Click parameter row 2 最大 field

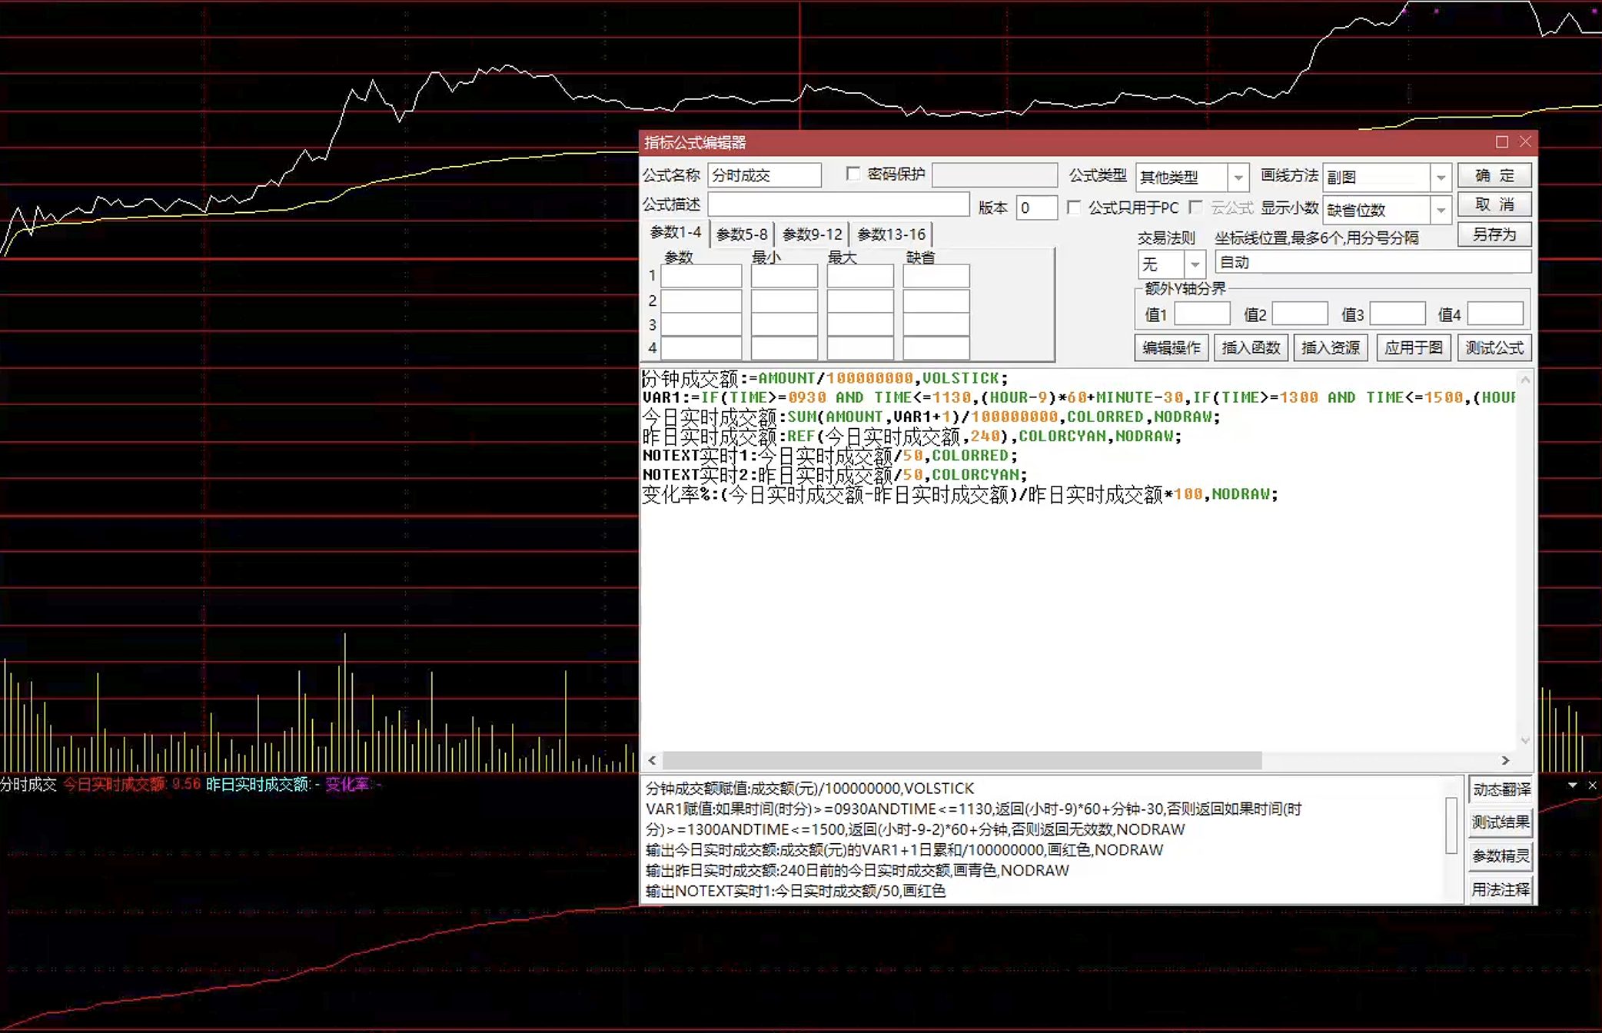860,301
